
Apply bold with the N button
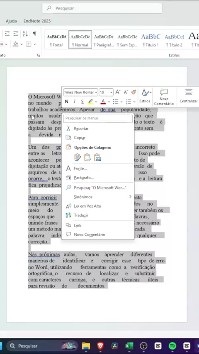click(66, 102)
